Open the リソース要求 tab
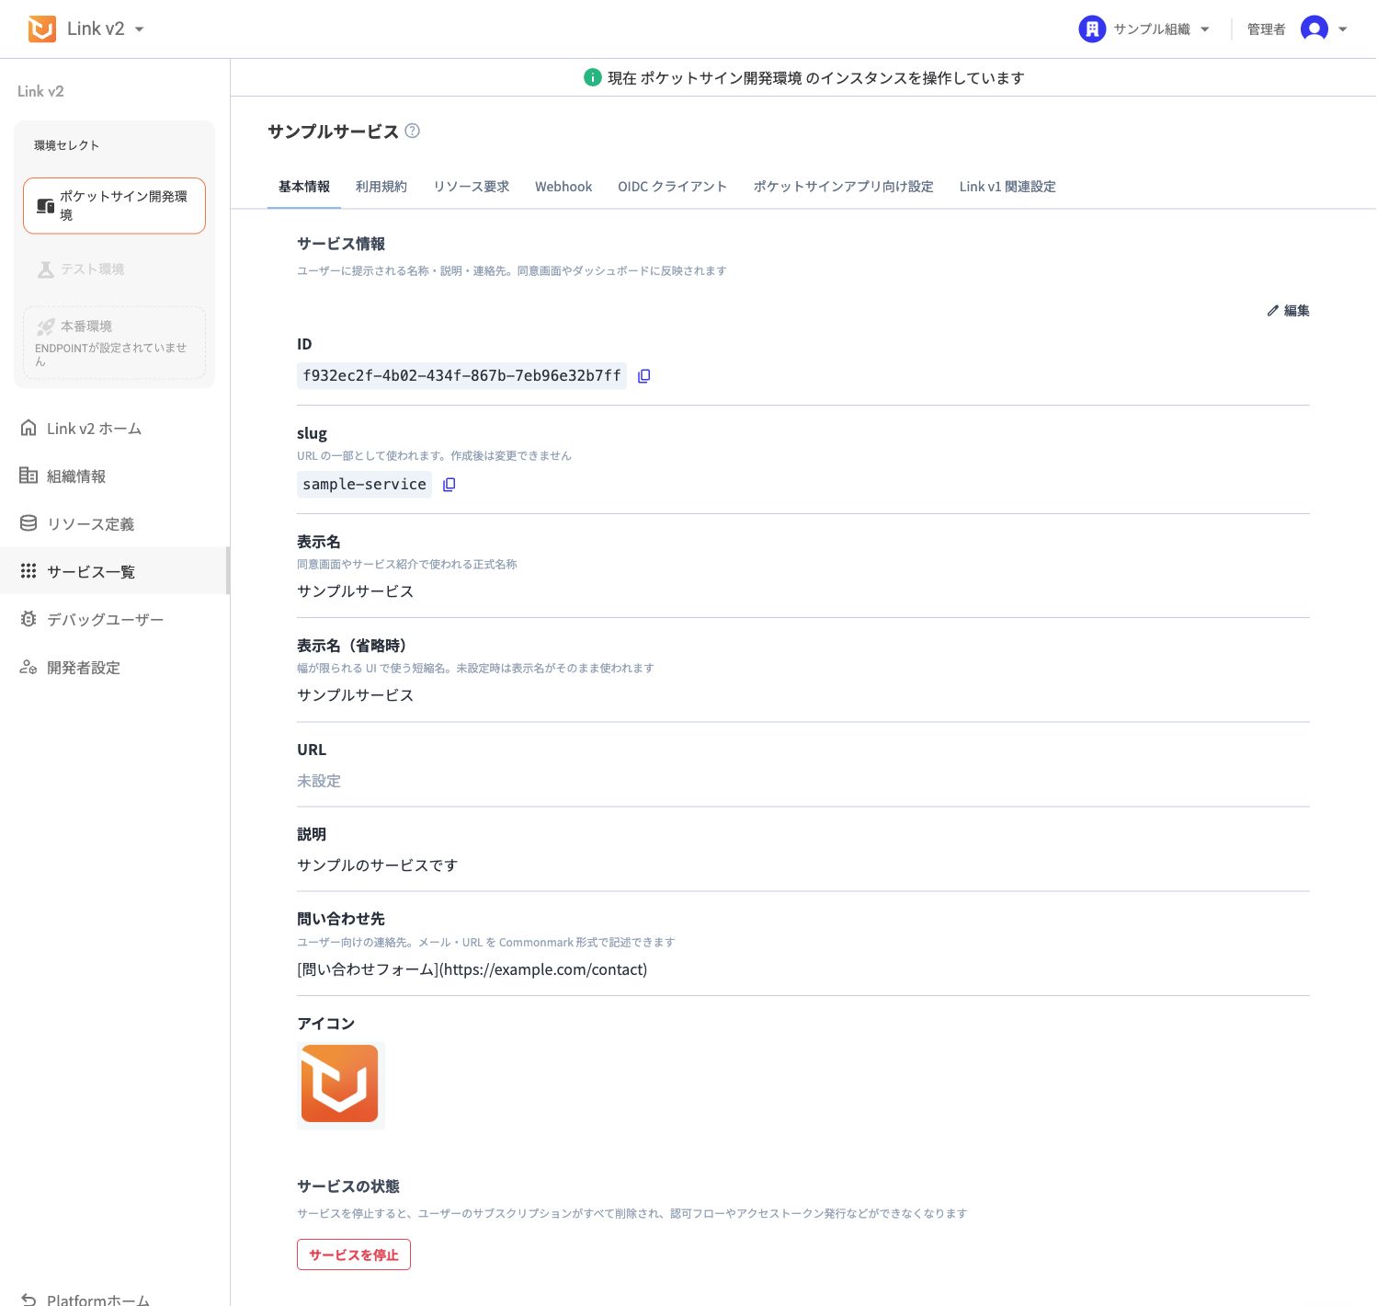The height and width of the screenshot is (1306, 1377). 472,187
